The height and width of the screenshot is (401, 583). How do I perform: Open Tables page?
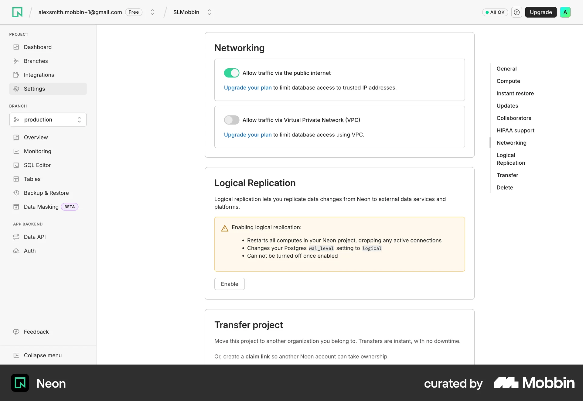[x=48, y=179]
